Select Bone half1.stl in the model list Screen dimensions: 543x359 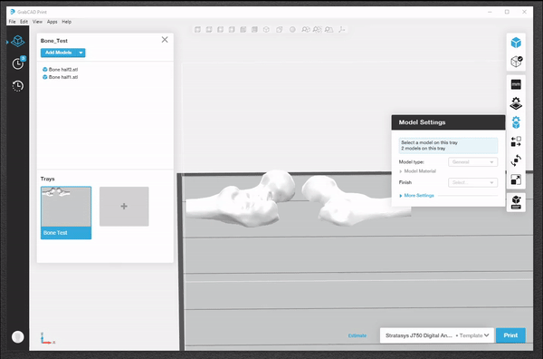pyautogui.click(x=60, y=77)
